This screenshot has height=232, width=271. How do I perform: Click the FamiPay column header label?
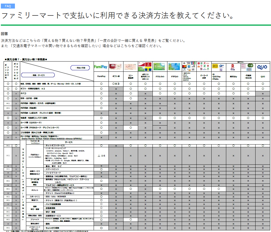[101, 76]
